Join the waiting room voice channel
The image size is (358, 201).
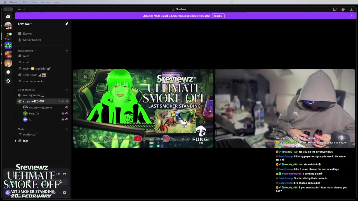tap(43, 95)
